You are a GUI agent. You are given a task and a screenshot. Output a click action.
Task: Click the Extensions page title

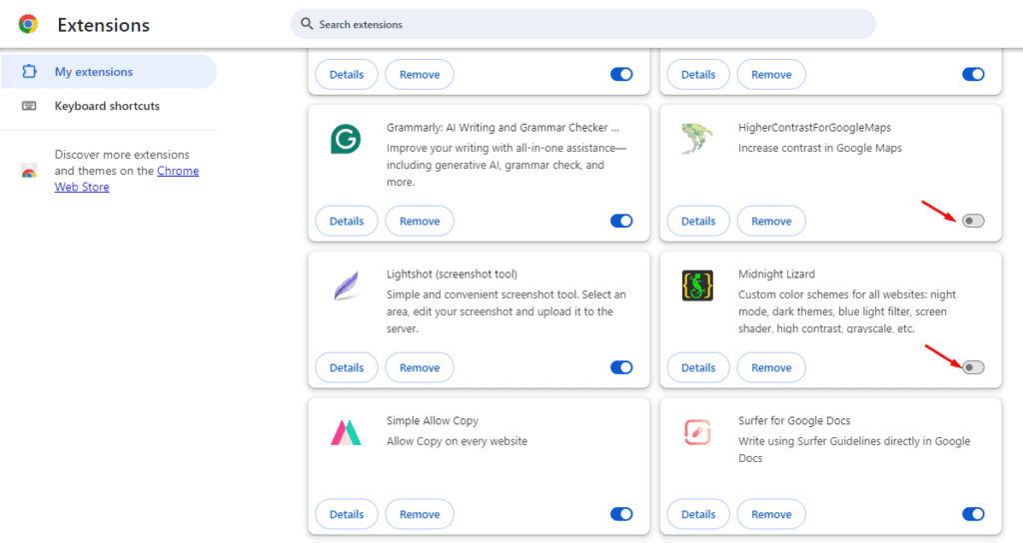point(103,25)
